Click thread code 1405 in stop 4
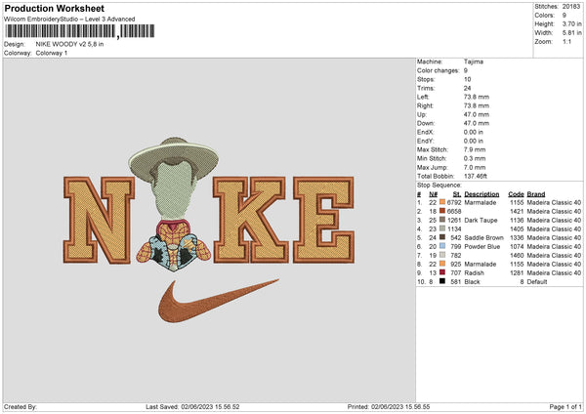Viewport: 586px width, 414px height. click(x=517, y=229)
